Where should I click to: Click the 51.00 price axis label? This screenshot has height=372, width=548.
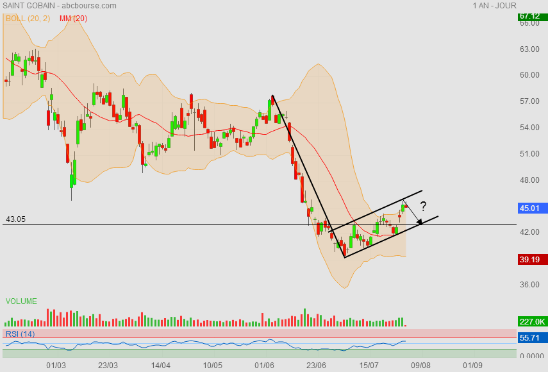(529, 153)
